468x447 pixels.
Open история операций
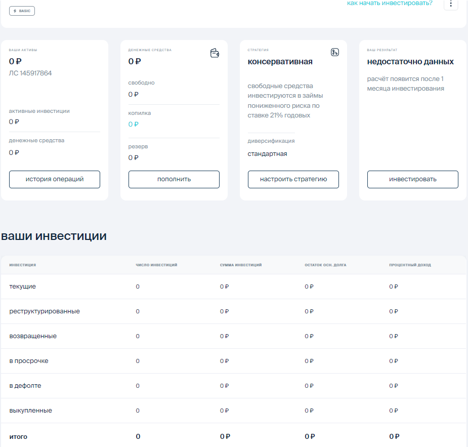pos(55,179)
